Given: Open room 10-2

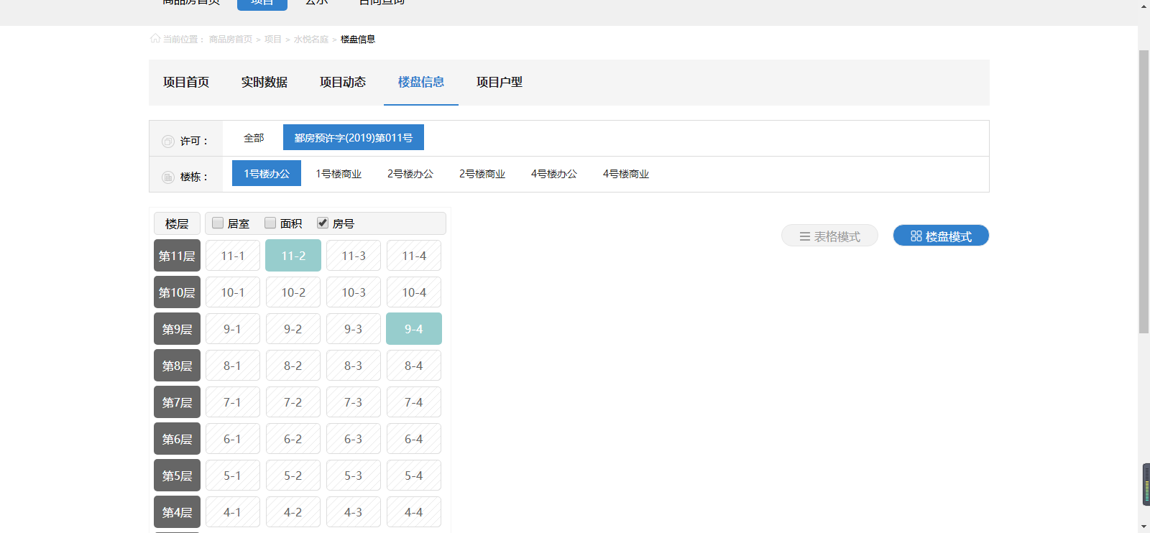Looking at the screenshot, I should coord(293,292).
